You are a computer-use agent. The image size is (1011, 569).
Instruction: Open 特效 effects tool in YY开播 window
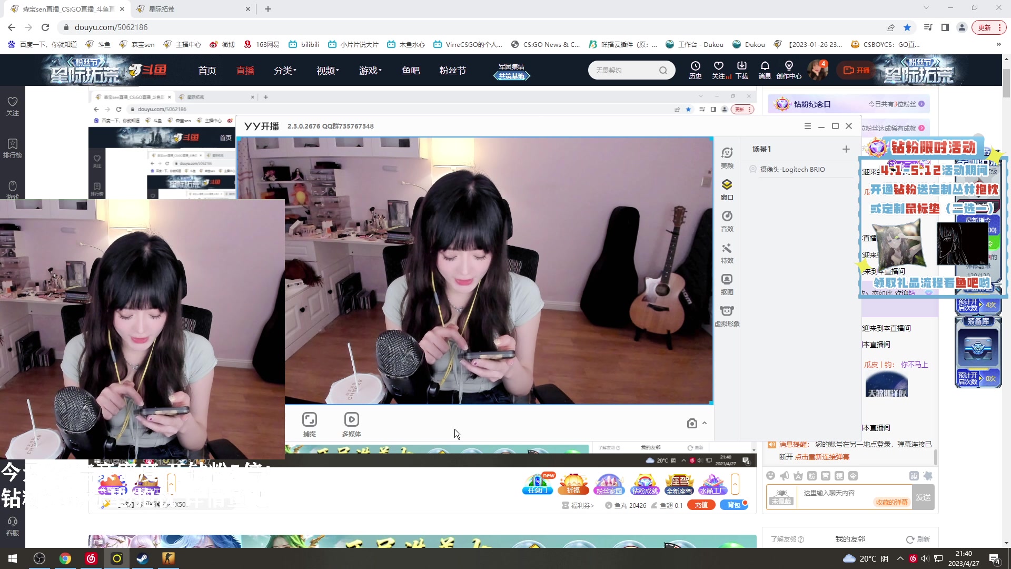(727, 253)
